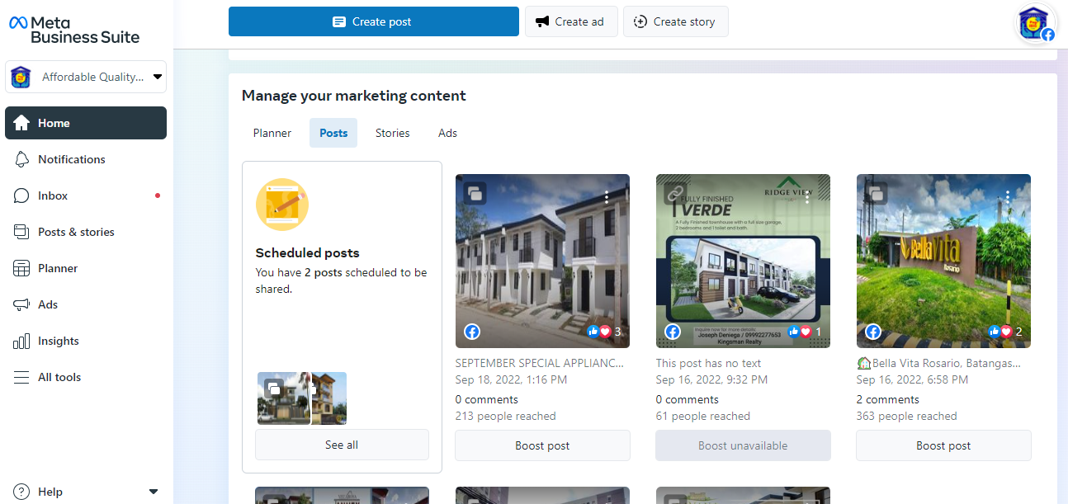Open the Ridge View Verde post thumbnail
This screenshot has height=504, width=1068.
pyautogui.click(x=743, y=261)
